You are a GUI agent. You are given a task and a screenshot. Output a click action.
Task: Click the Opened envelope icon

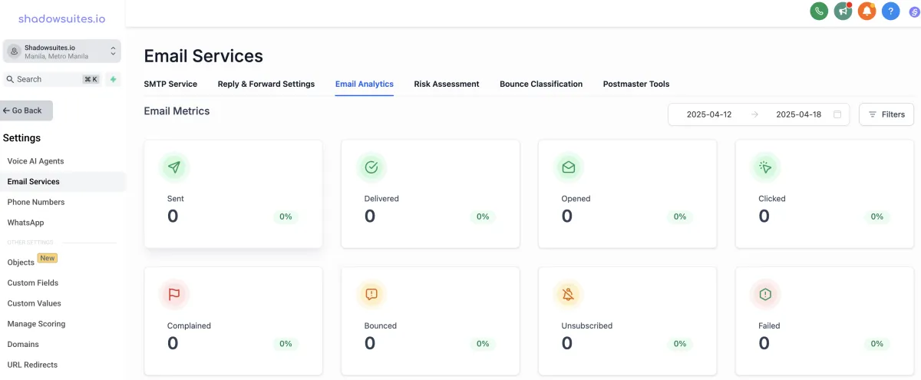point(569,167)
